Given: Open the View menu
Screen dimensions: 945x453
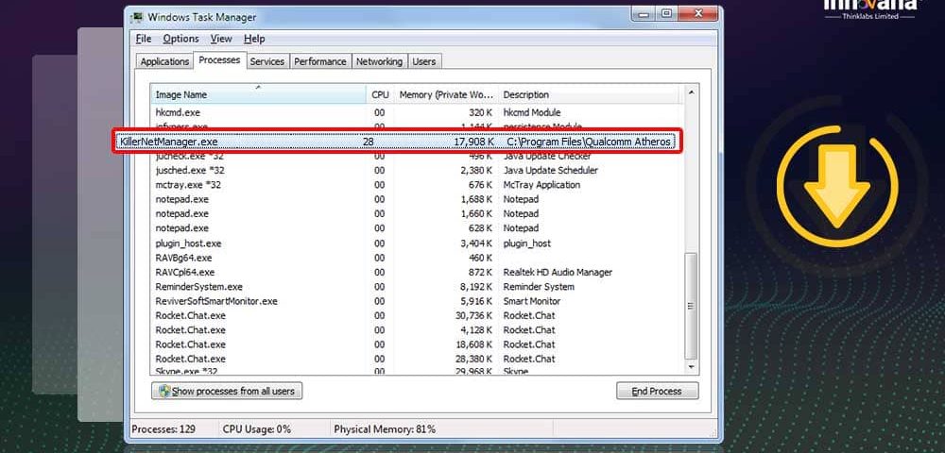Looking at the screenshot, I should point(221,39).
